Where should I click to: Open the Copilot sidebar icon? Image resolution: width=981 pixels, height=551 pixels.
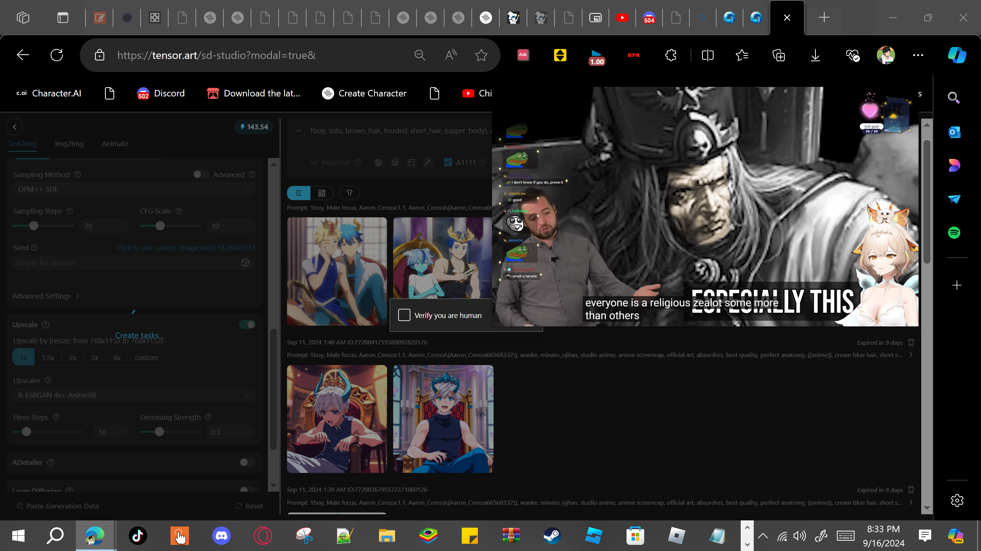pyautogui.click(x=957, y=55)
